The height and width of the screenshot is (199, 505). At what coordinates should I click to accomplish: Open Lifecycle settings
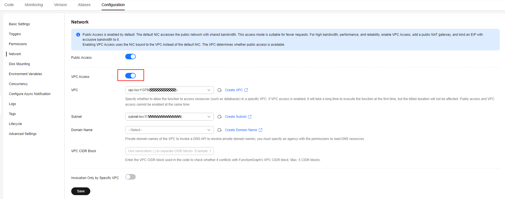coord(15,124)
